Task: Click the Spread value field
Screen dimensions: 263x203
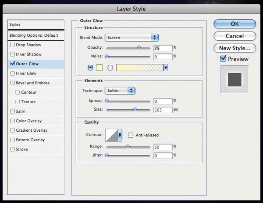Action: 163,101
